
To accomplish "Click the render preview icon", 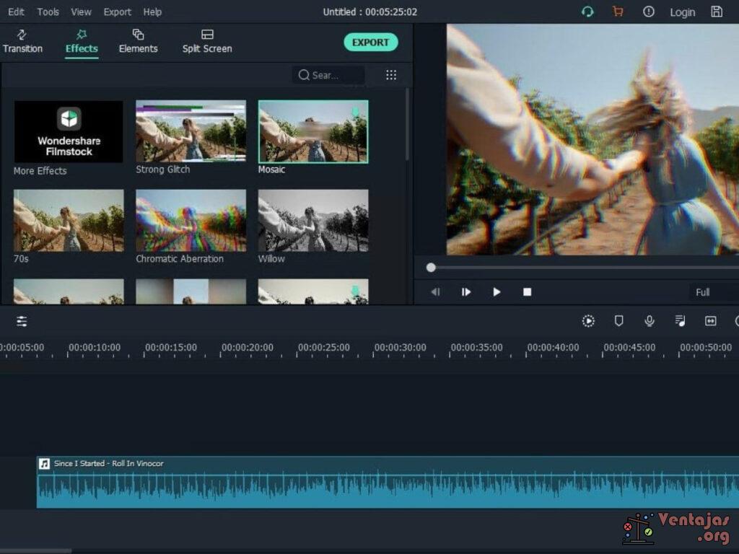I will 588,321.
